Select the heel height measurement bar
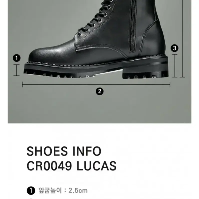Image resolution: width=199 pixels, height=199 pixels. point(175,65)
